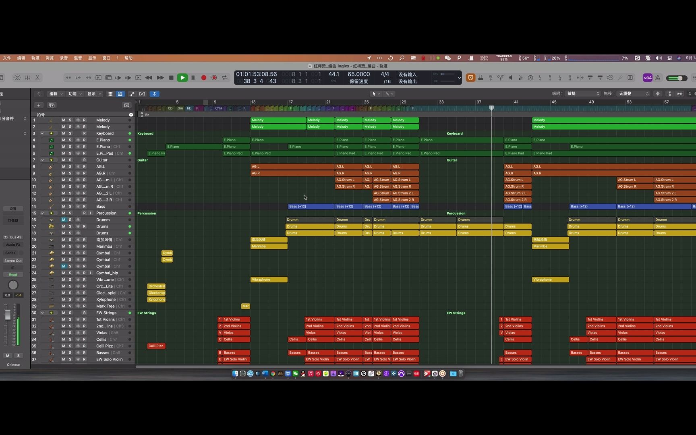This screenshot has height=435, width=696.
Task: Open the 轨道 menu
Action: (35, 58)
